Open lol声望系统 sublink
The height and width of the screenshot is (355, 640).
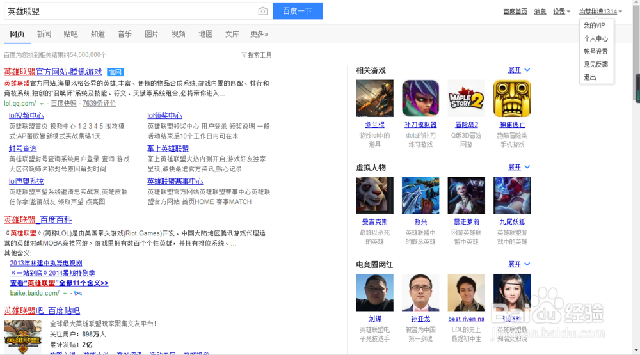tap(26, 181)
